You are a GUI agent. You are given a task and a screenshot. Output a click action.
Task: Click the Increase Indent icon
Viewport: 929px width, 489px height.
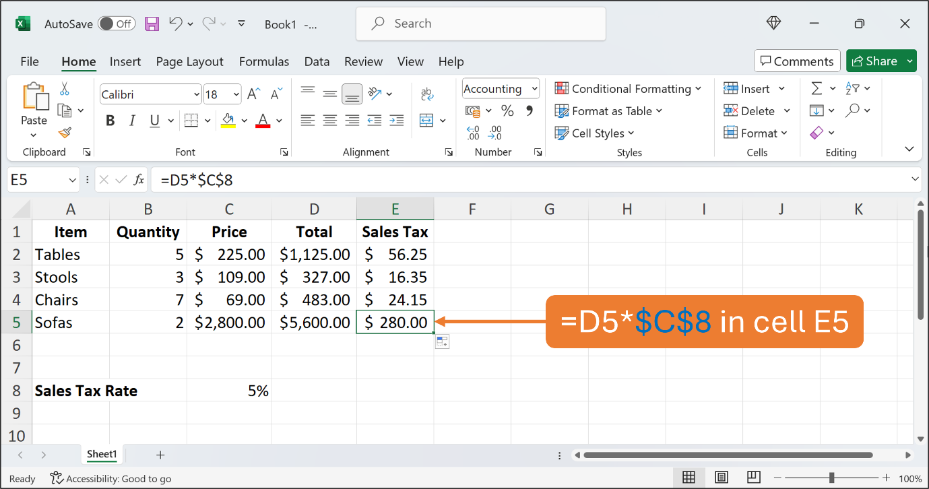397,121
